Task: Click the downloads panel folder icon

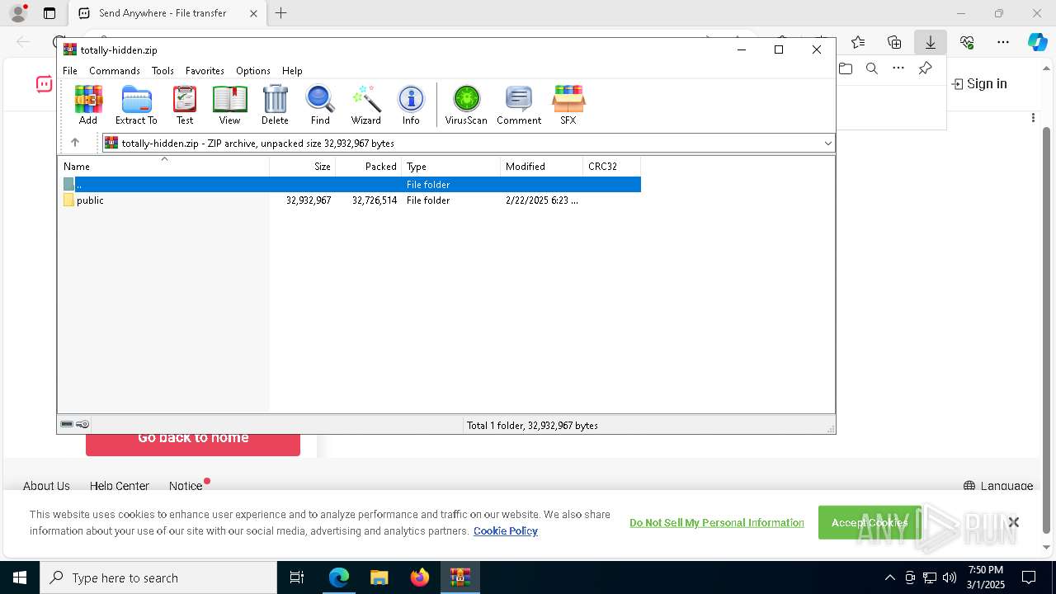Action: pyautogui.click(x=846, y=68)
